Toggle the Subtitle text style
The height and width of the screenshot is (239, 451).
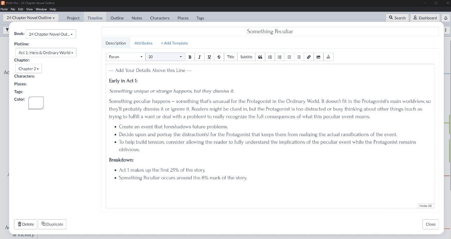pyautogui.click(x=246, y=57)
